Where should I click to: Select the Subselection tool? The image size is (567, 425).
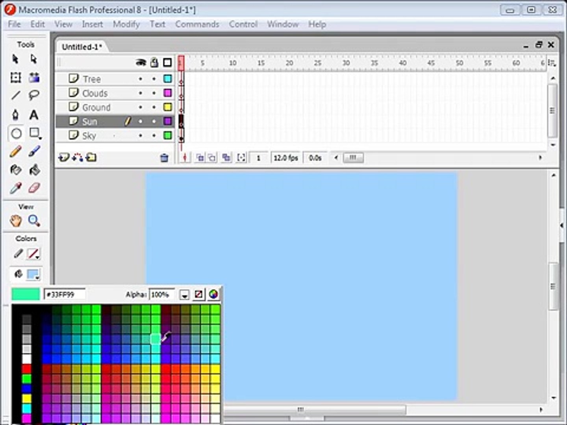pos(34,59)
